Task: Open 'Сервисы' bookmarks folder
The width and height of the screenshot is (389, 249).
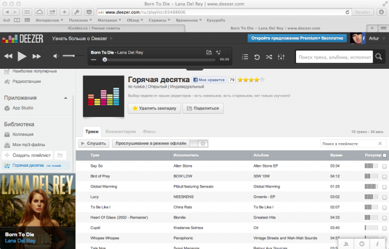Action: (159, 20)
